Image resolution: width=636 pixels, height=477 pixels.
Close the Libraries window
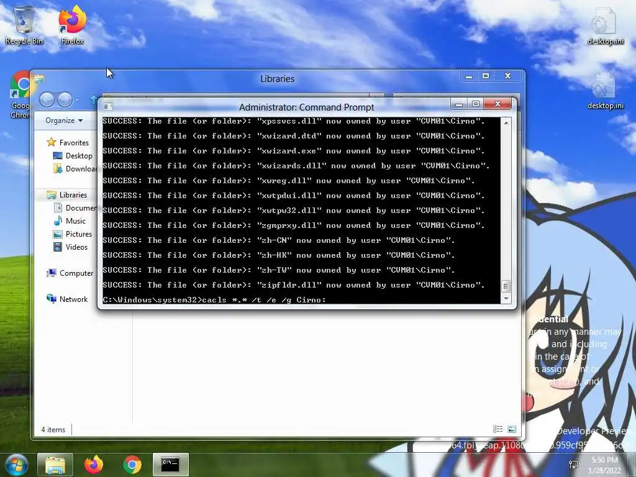(507, 76)
